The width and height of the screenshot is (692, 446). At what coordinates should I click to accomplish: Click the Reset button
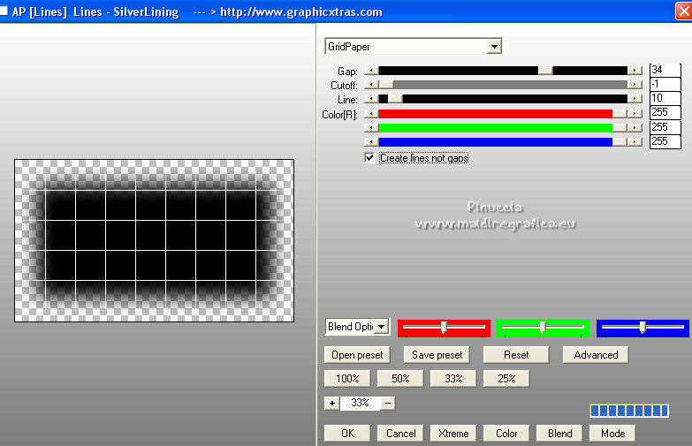516,355
